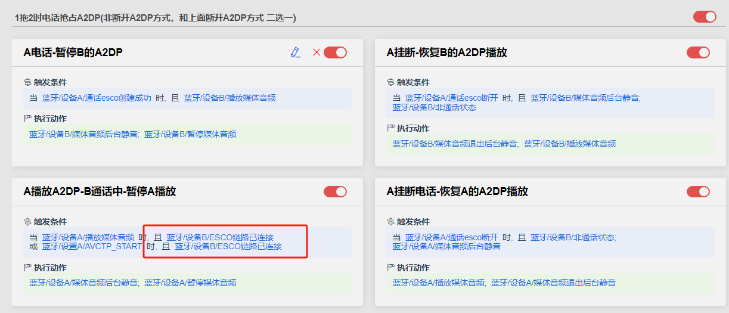Image resolution: width=729 pixels, height=313 pixels.
Task: Delete the A电话-暂停B的A2DP rule with X icon
Action: click(x=317, y=52)
